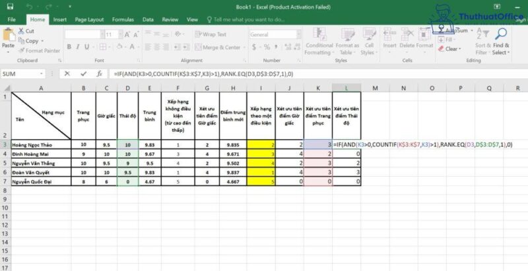Open the fill color picker

[x=119, y=47]
